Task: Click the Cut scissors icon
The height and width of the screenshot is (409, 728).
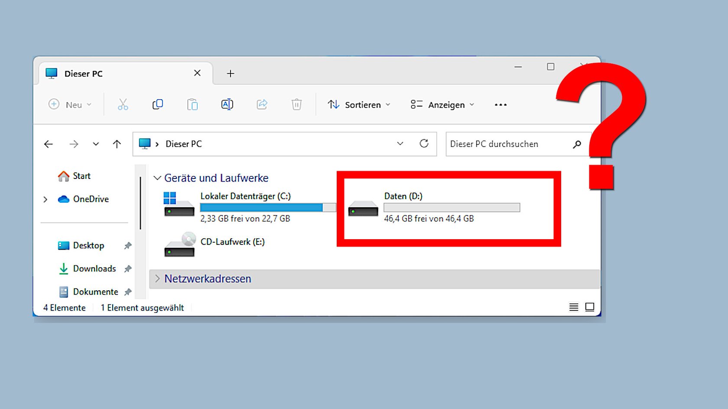Action: click(x=123, y=104)
